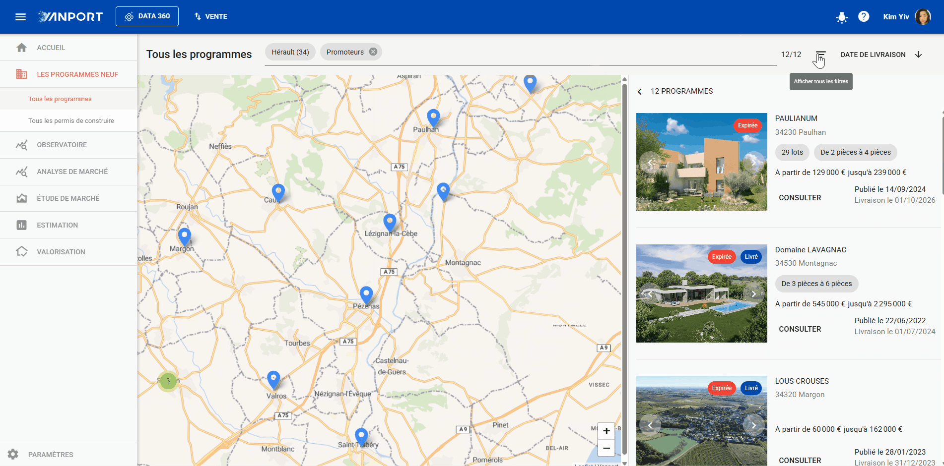
Task: Click the Valros map marker
Action: pos(273,380)
